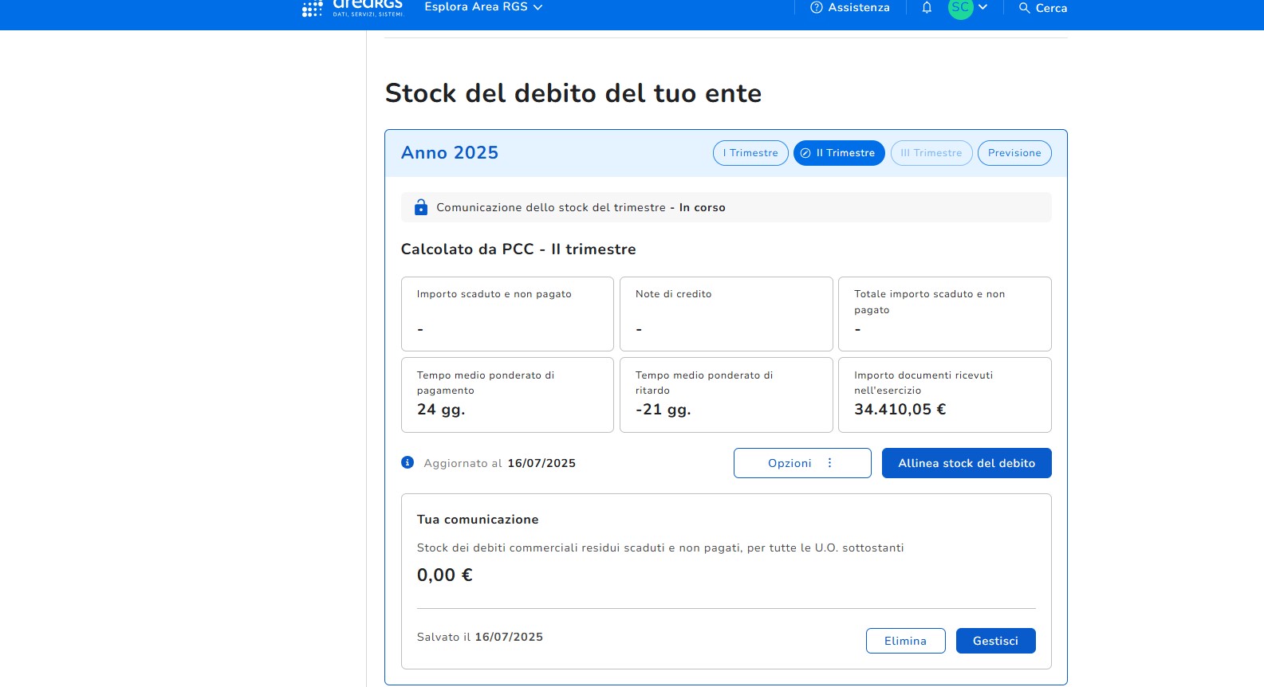The height and width of the screenshot is (687, 1264).
Task: Click the AreaRGS logo icon
Action: click(x=313, y=9)
